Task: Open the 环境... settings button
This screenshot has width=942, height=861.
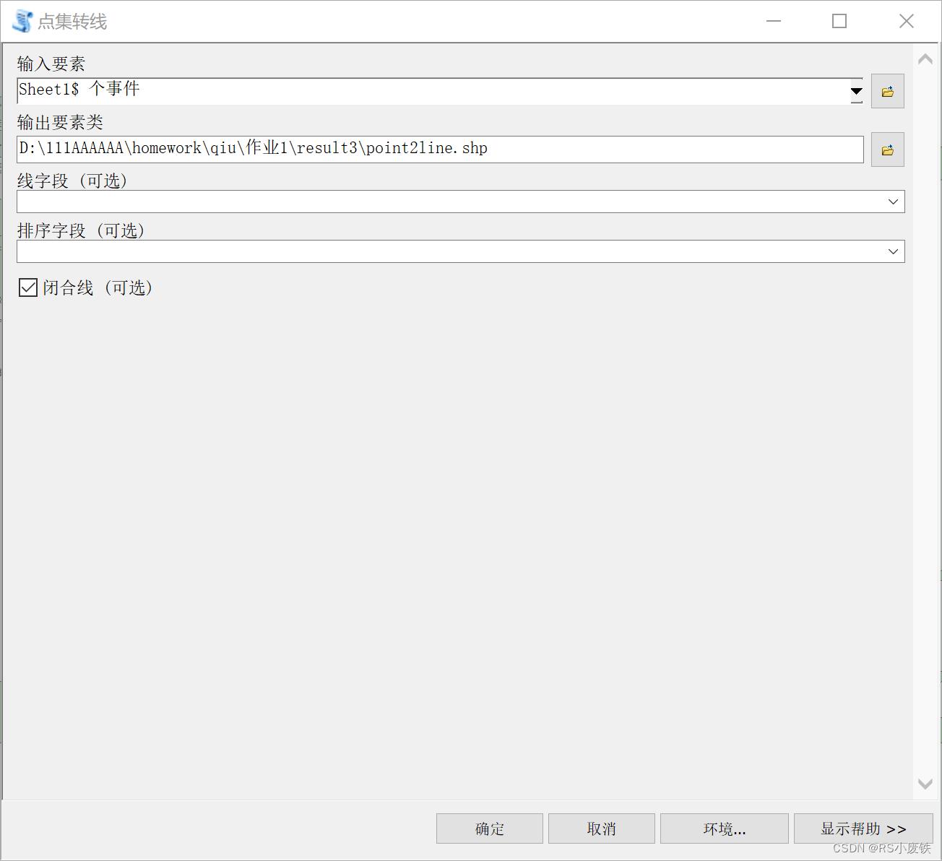Action: [725, 828]
